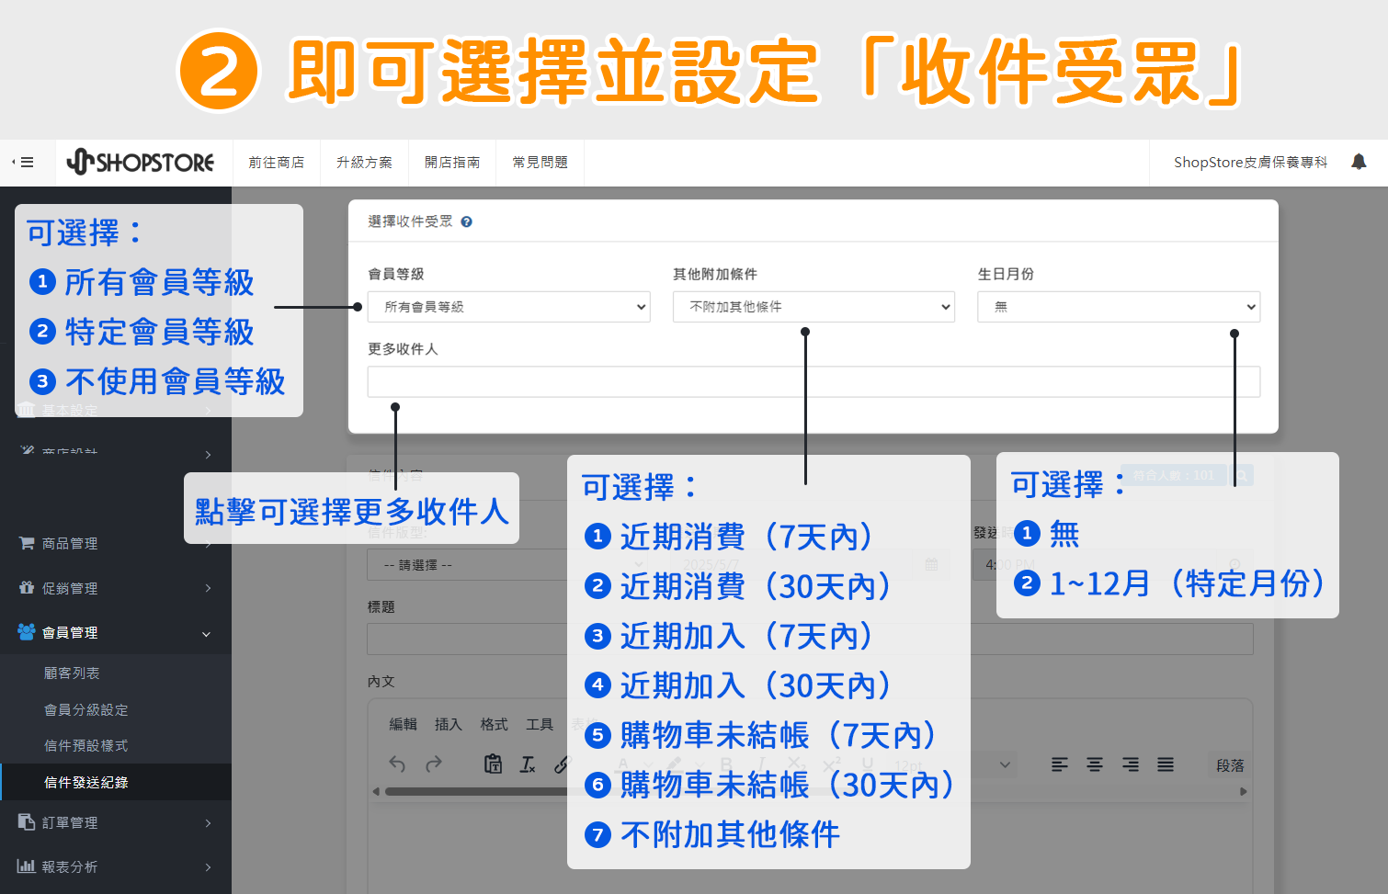1388x894 pixels.
Task: Click the undo arrow in editor toolbar
Action: coord(397,764)
